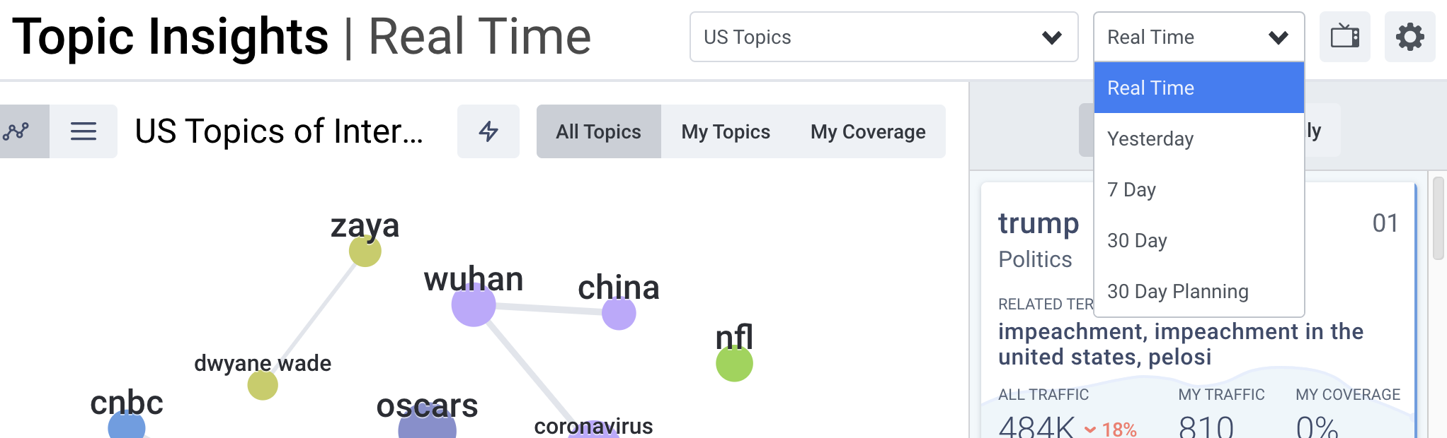Select 'Yesterday' from the time dropdown

(x=1149, y=138)
